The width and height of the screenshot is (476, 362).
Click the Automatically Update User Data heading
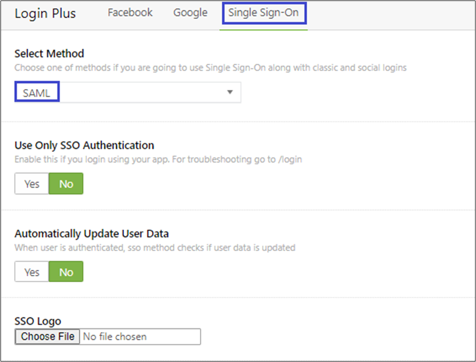pos(91,234)
